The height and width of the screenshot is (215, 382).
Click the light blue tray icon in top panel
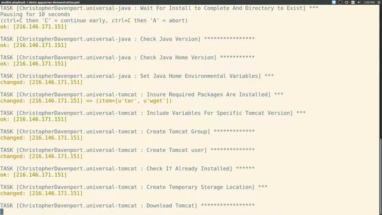(334, 2)
